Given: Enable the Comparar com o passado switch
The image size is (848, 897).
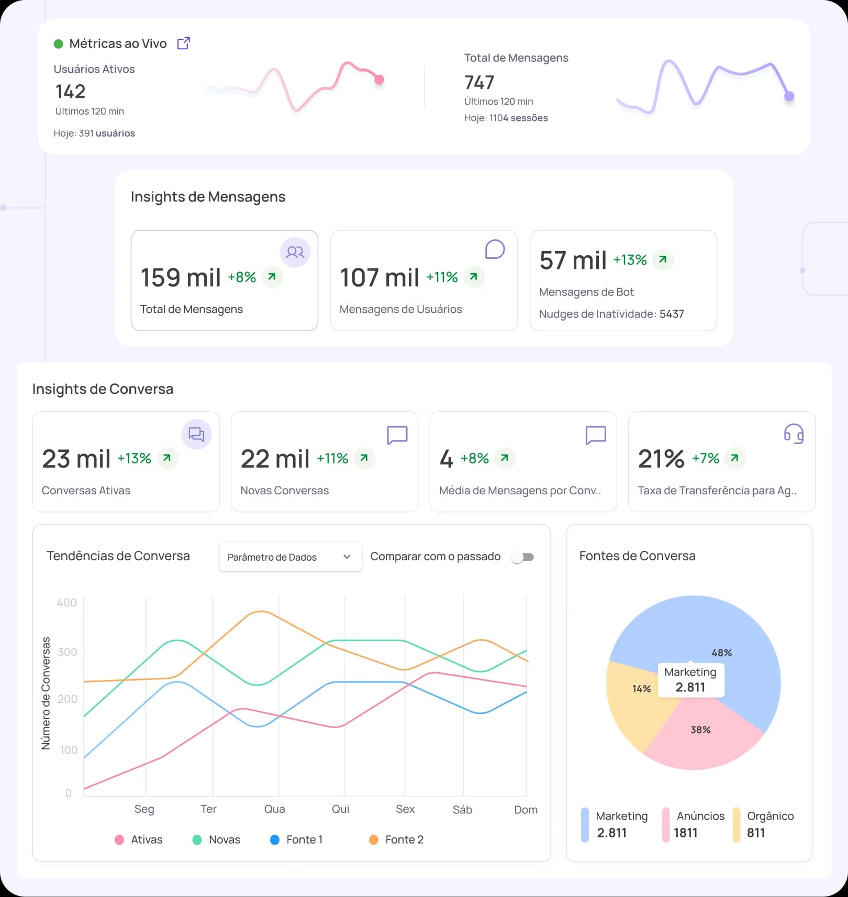Looking at the screenshot, I should (x=523, y=557).
